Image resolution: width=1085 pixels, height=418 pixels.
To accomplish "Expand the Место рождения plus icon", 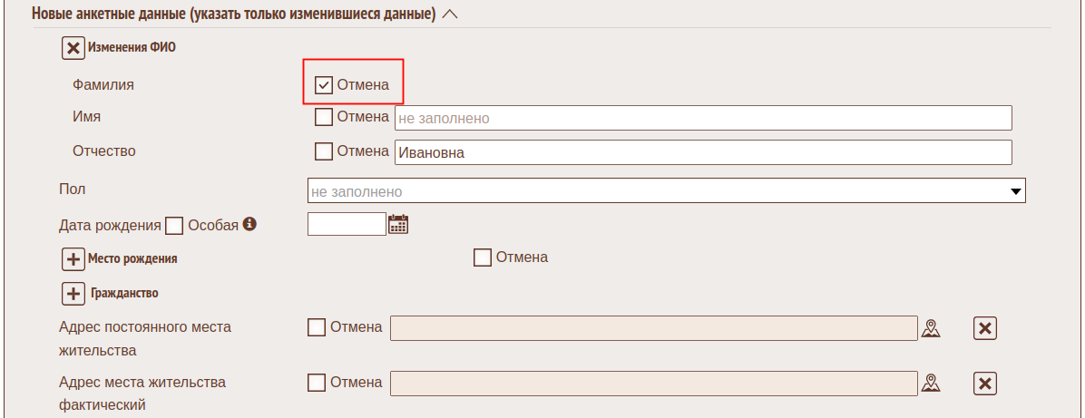I will [x=73, y=258].
